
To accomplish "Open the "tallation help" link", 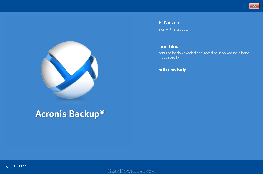I will coord(173,70).
